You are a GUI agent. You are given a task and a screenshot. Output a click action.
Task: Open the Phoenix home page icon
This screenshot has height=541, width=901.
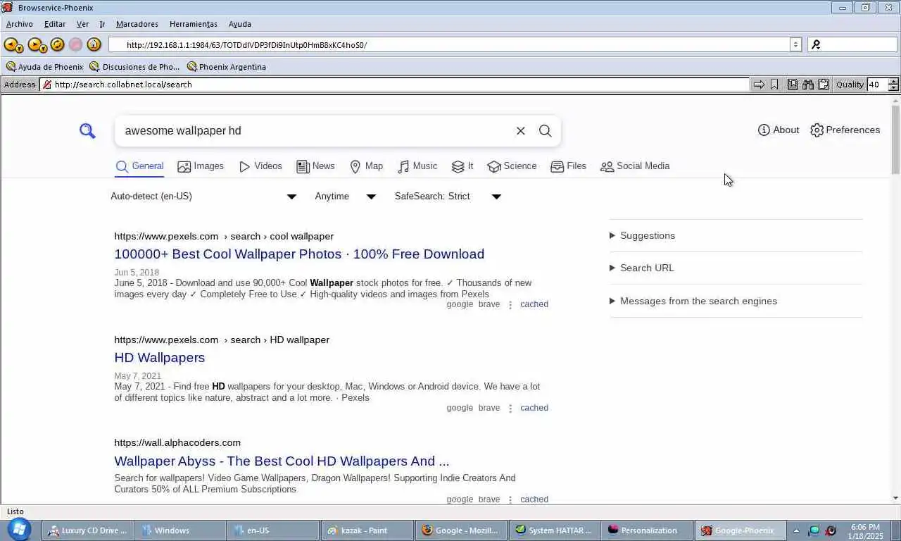(94, 44)
